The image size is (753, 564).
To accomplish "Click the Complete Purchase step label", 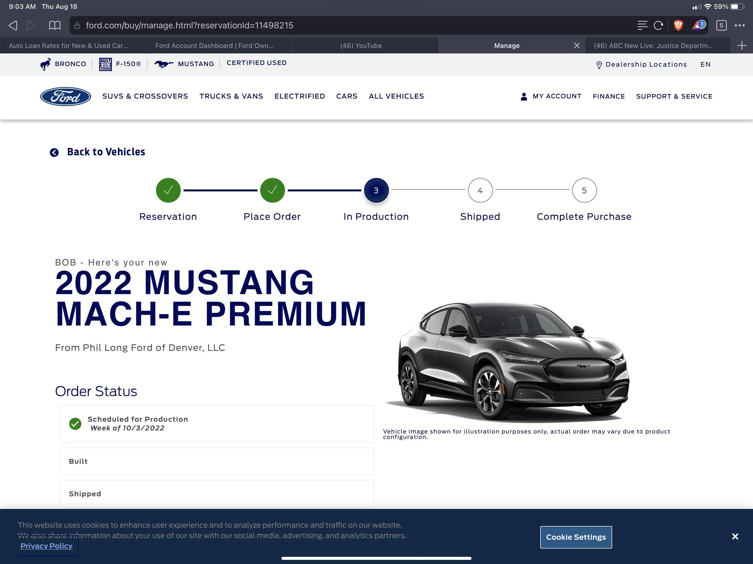I will 584,217.
